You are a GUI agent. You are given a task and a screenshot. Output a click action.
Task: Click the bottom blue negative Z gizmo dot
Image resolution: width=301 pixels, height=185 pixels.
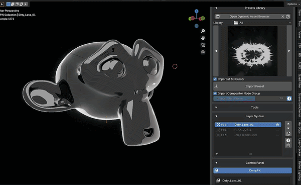click(x=196, y=26)
